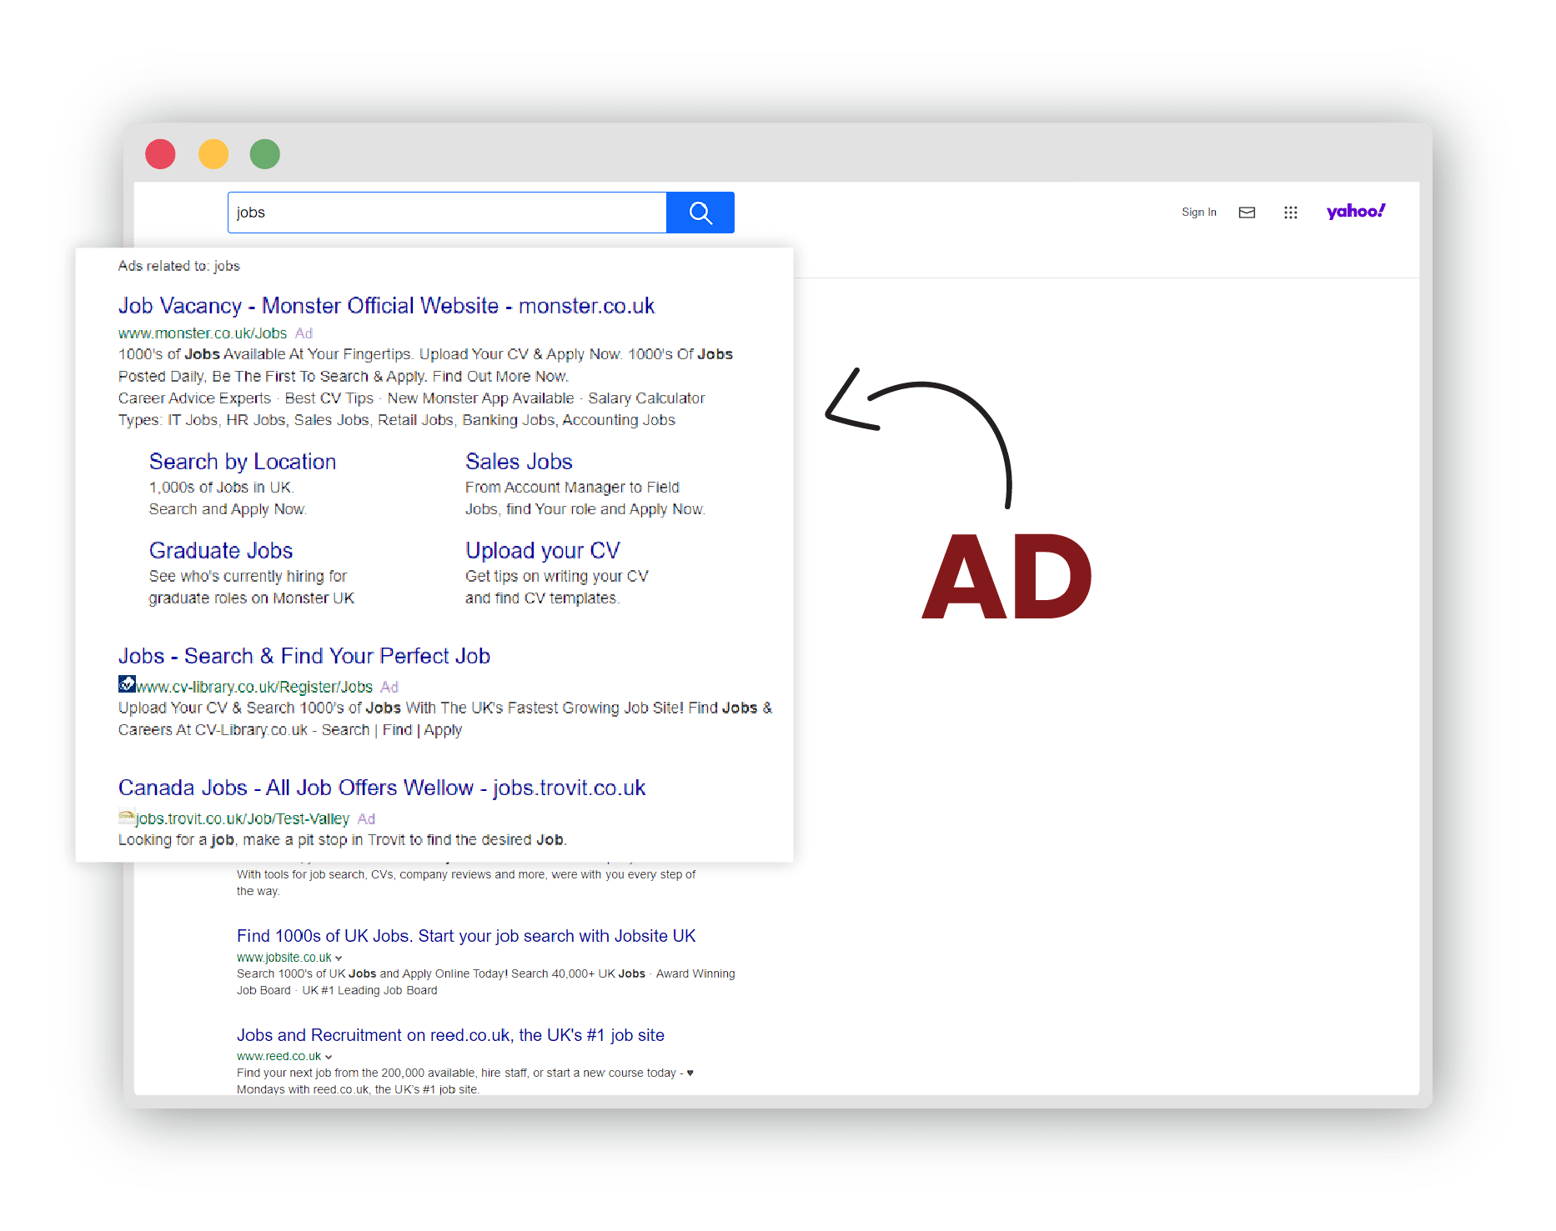
Task: Open the apps grid icon
Action: pyautogui.click(x=1290, y=213)
